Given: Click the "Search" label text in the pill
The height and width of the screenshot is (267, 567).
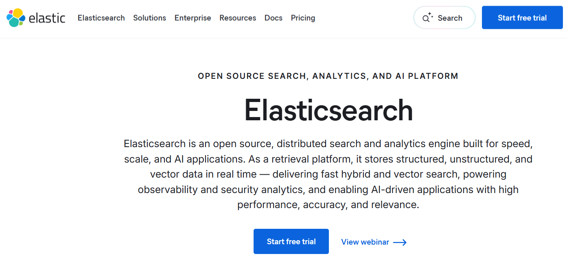Looking at the screenshot, I should pos(450,17).
